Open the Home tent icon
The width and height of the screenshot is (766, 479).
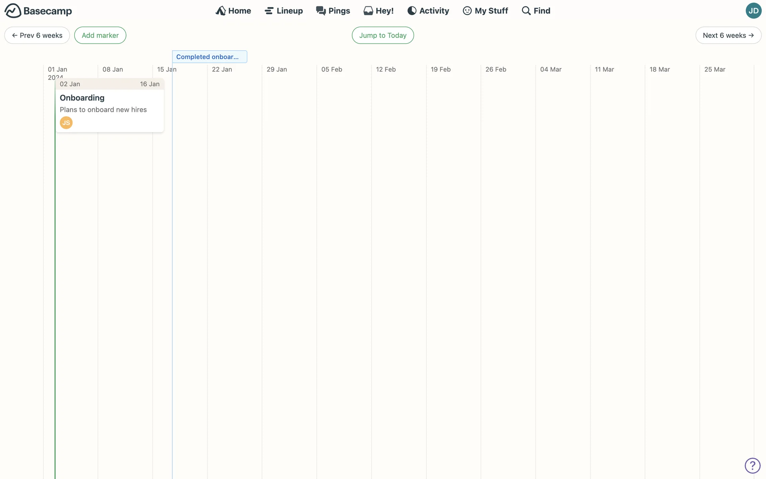221,11
